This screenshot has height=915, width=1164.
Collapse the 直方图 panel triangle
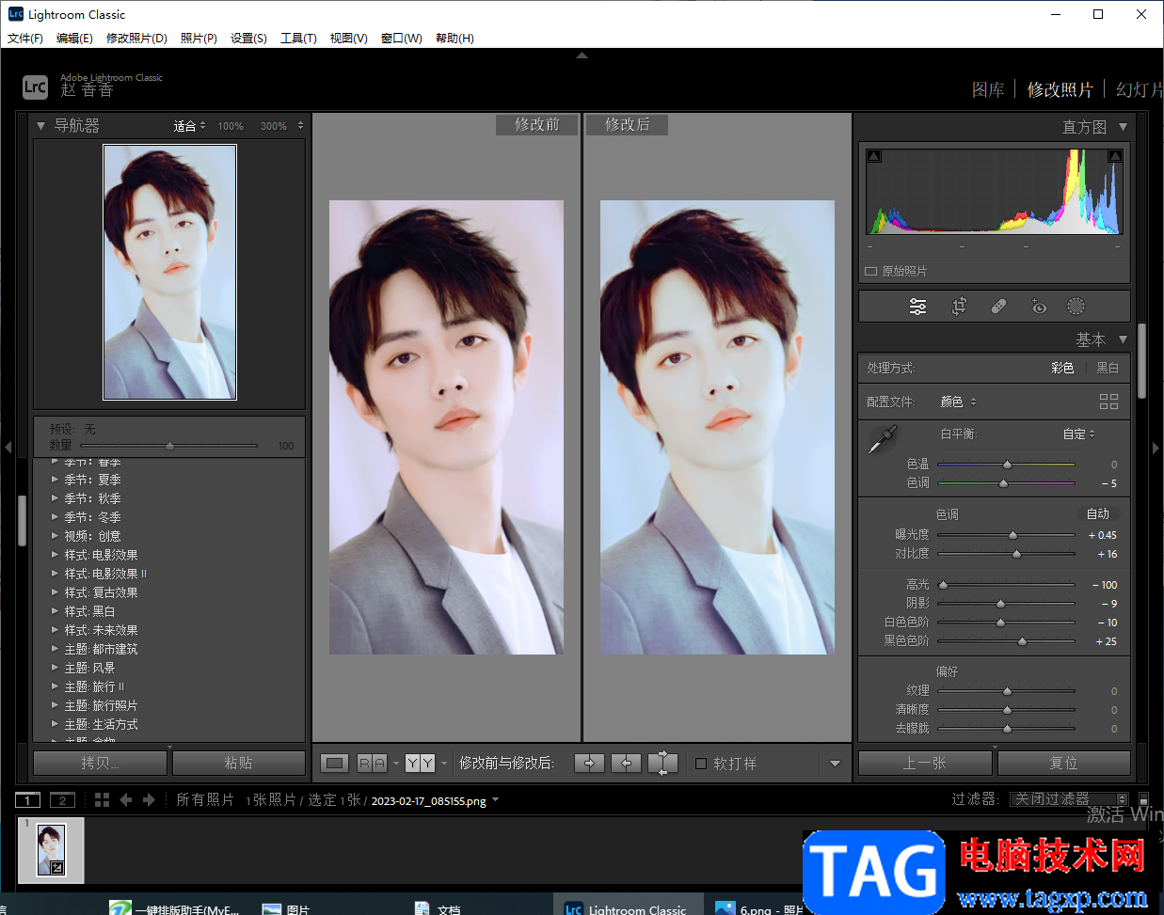click(1123, 126)
